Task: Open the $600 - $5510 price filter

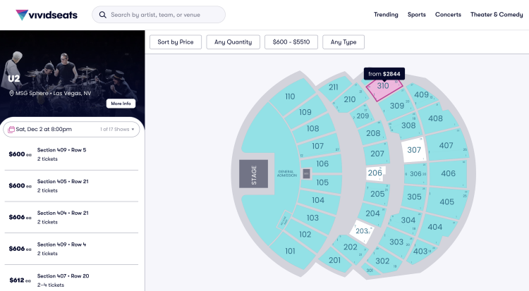Action: tap(291, 42)
